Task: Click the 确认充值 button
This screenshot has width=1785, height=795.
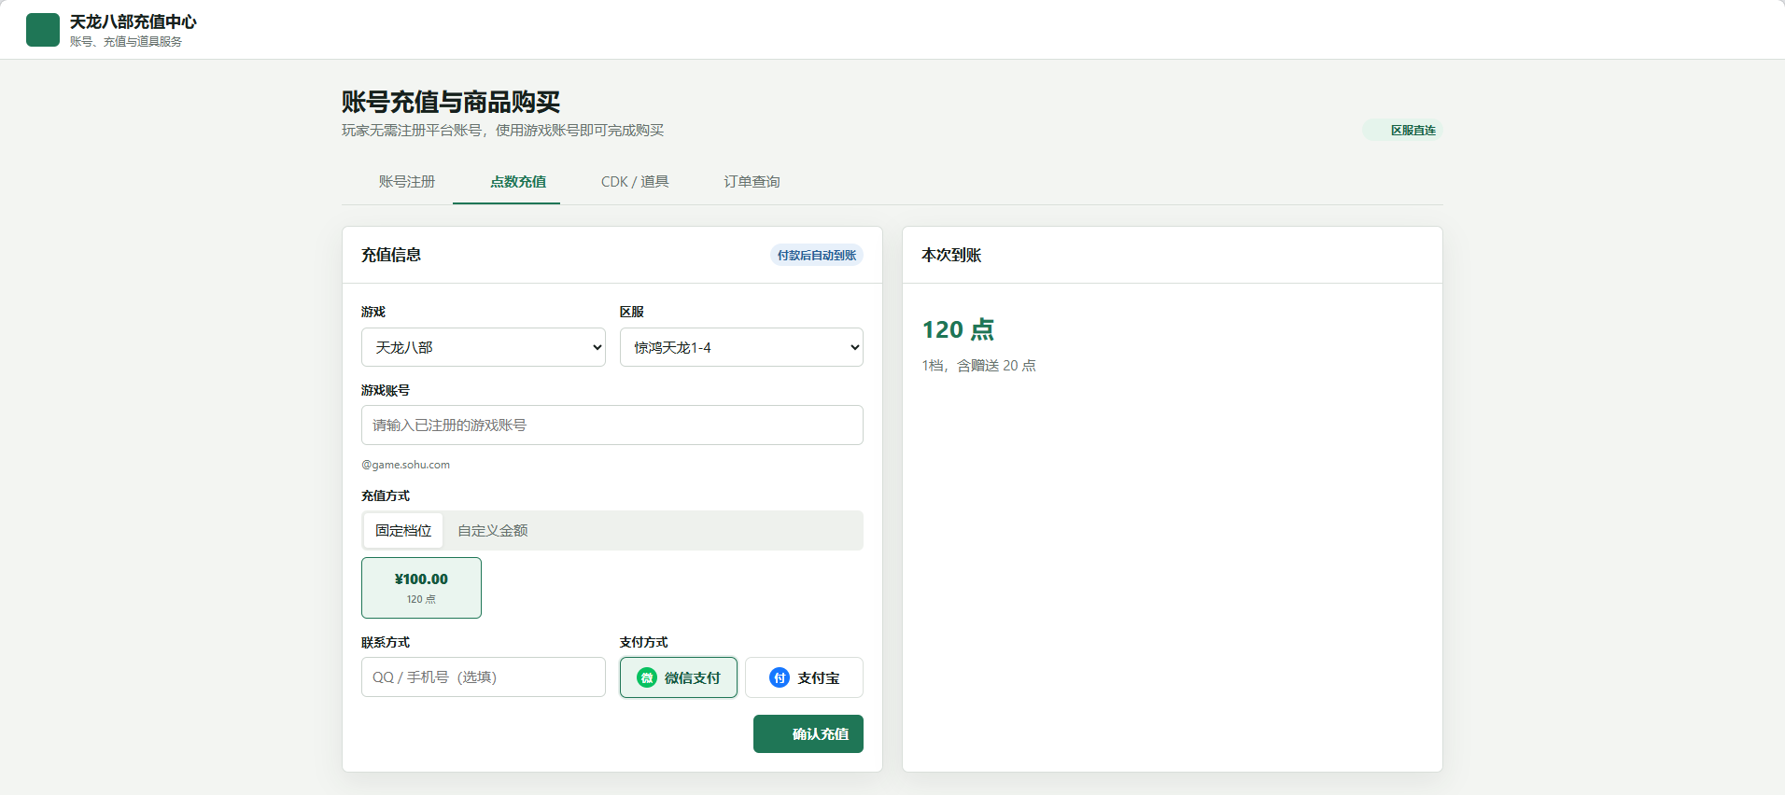Action: [x=808, y=733]
